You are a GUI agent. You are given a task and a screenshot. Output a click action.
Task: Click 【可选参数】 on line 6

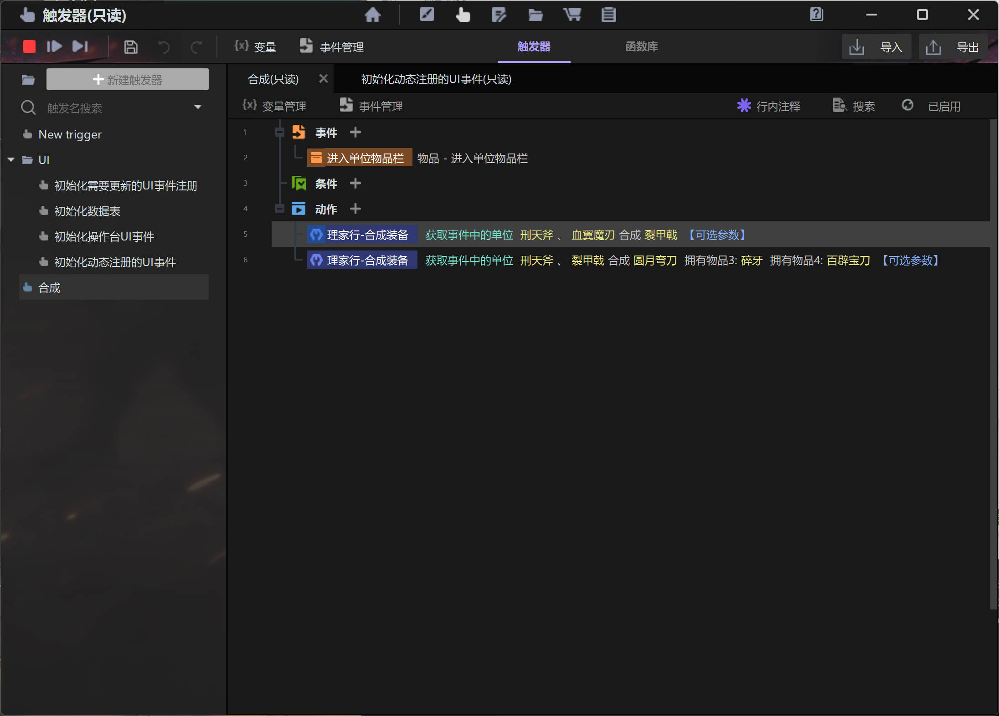[x=910, y=260]
